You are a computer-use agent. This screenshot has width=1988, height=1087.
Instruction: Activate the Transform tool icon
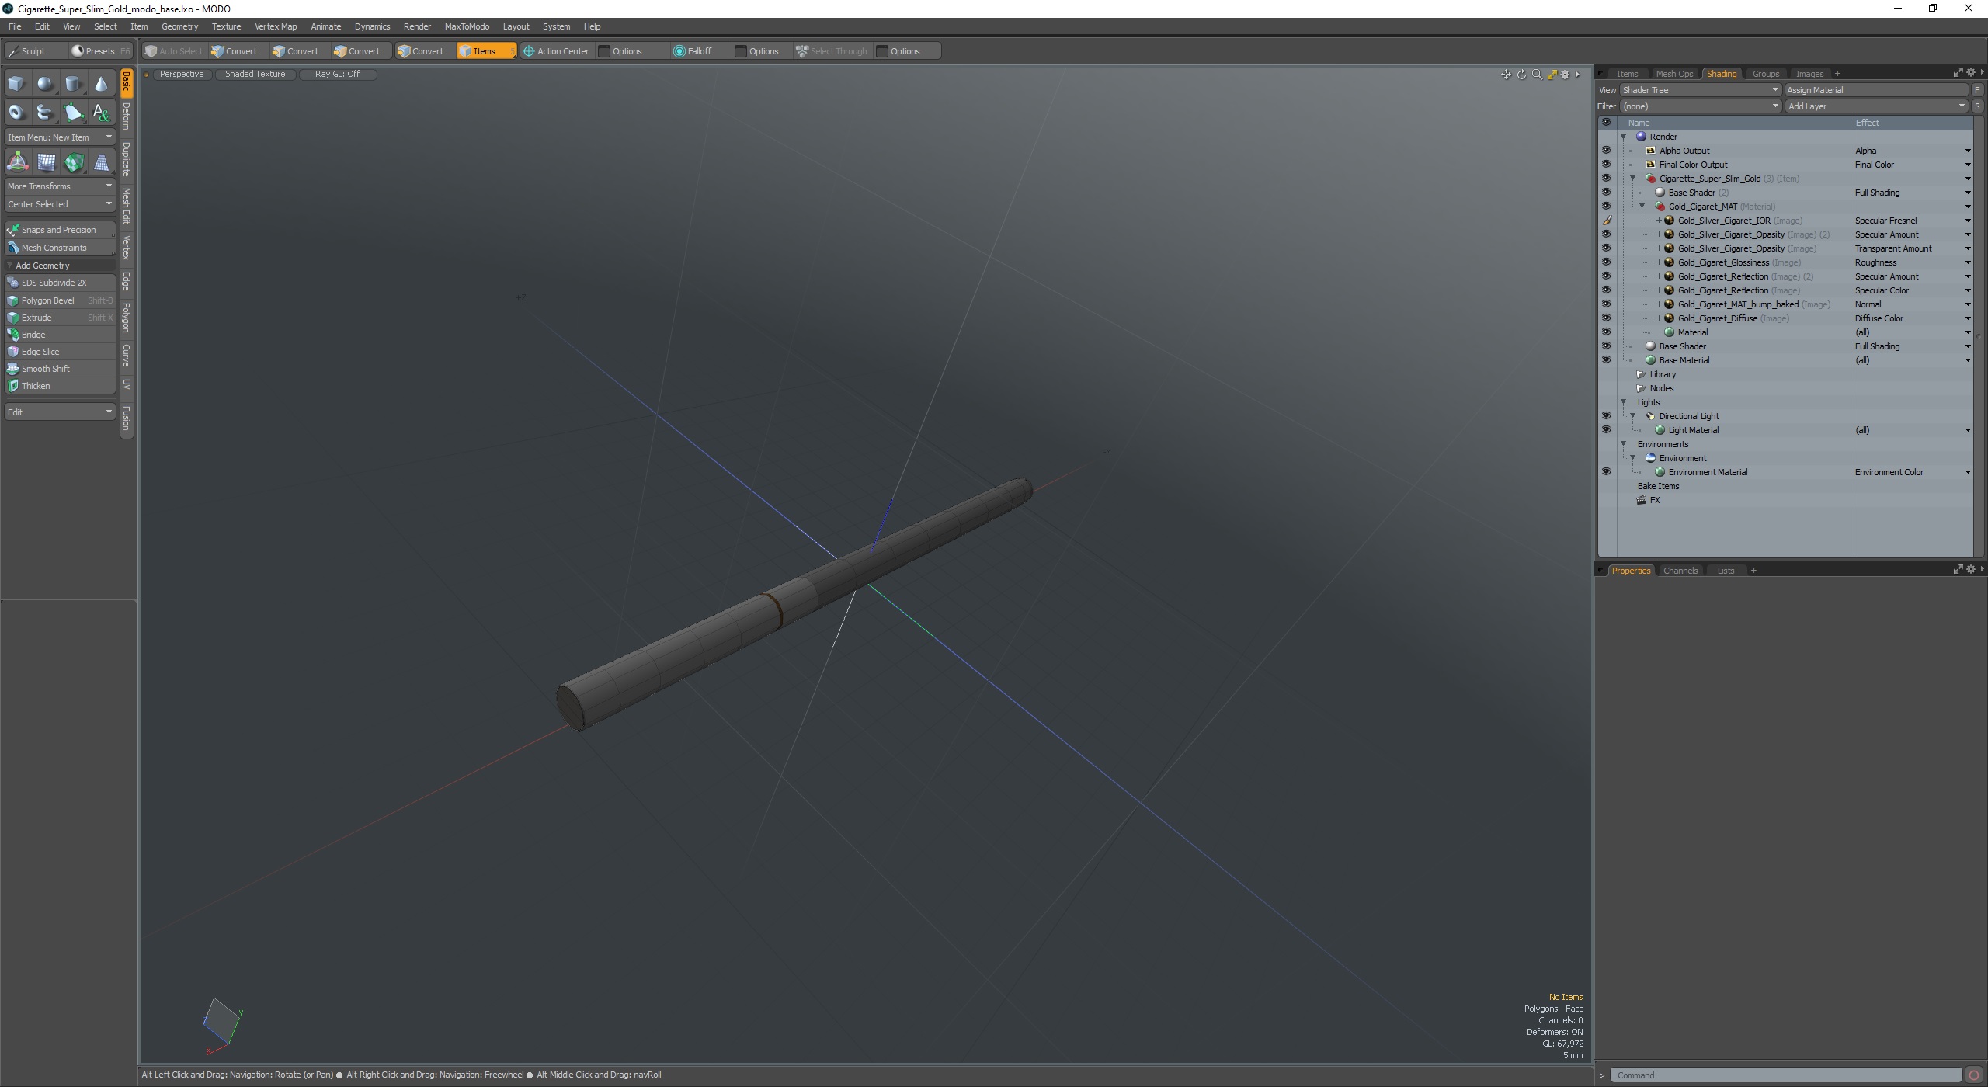pos(17,162)
